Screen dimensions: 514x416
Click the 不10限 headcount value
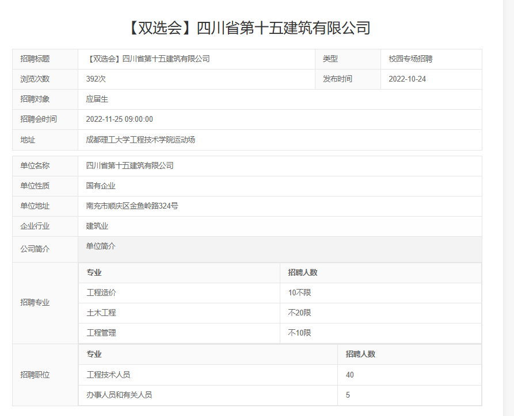pyautogui.click(x=300, y=333)
